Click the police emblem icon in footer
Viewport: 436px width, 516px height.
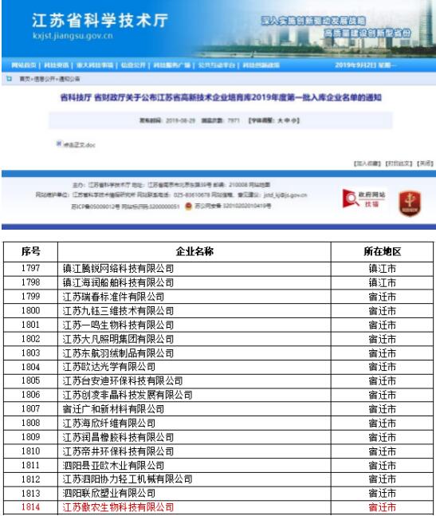188,206
